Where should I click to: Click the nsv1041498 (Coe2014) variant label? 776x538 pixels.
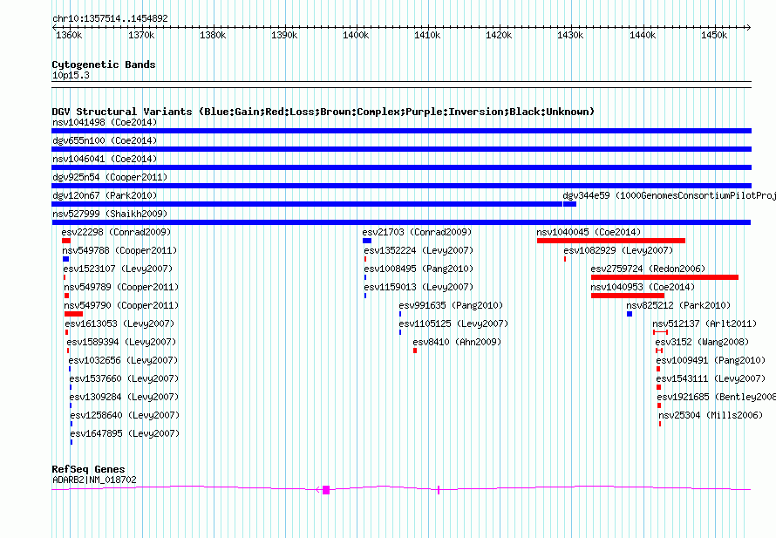pyautogui.click(x=105, y=122)
